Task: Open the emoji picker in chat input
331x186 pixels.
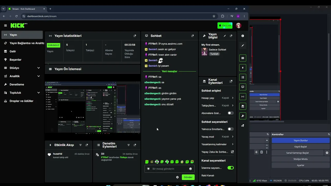Action: 191,169
